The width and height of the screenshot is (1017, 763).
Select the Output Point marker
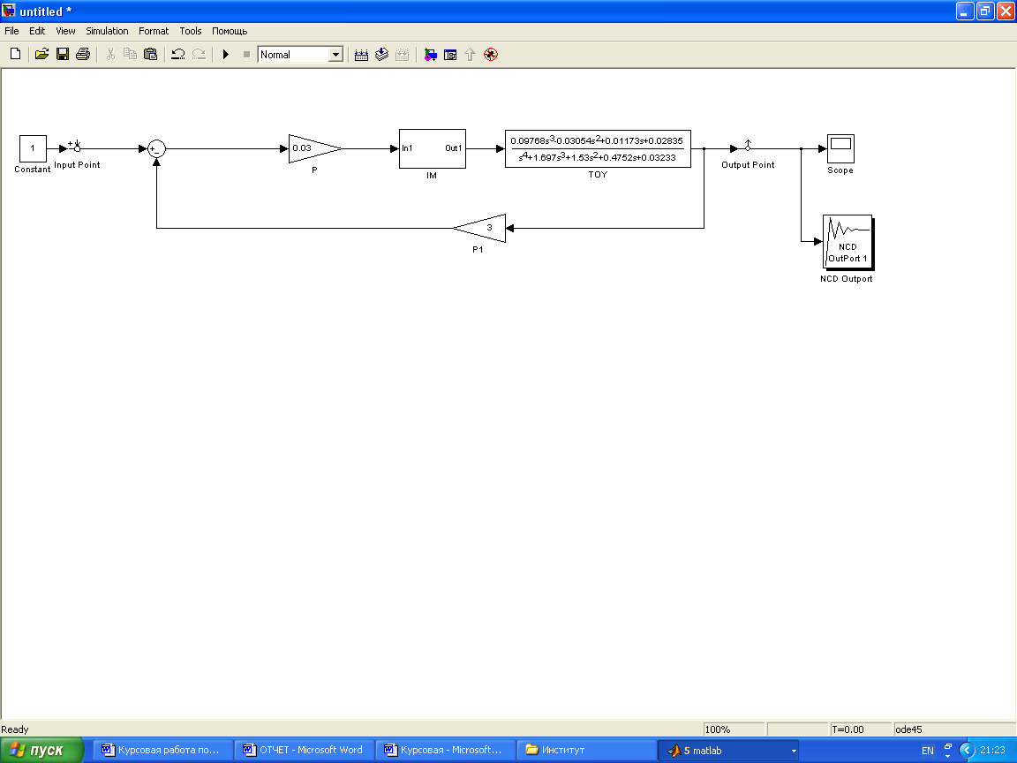click(x=747, y=147)
